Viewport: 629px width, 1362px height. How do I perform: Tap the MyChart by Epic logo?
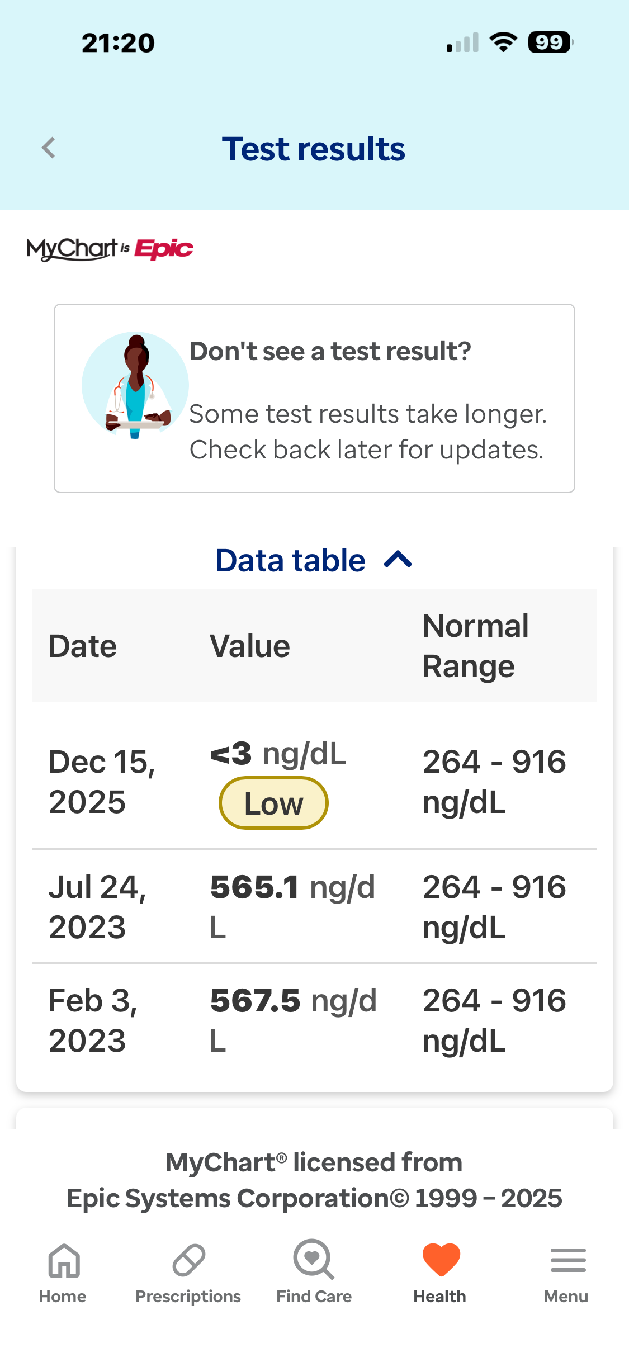coord(110,249)
